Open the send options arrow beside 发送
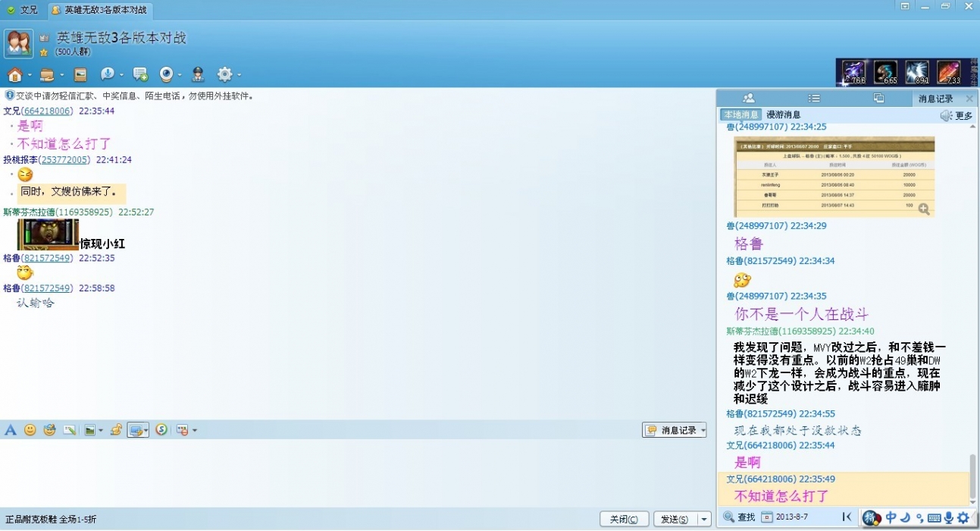 pyautogui.click(x=704, y=520)
